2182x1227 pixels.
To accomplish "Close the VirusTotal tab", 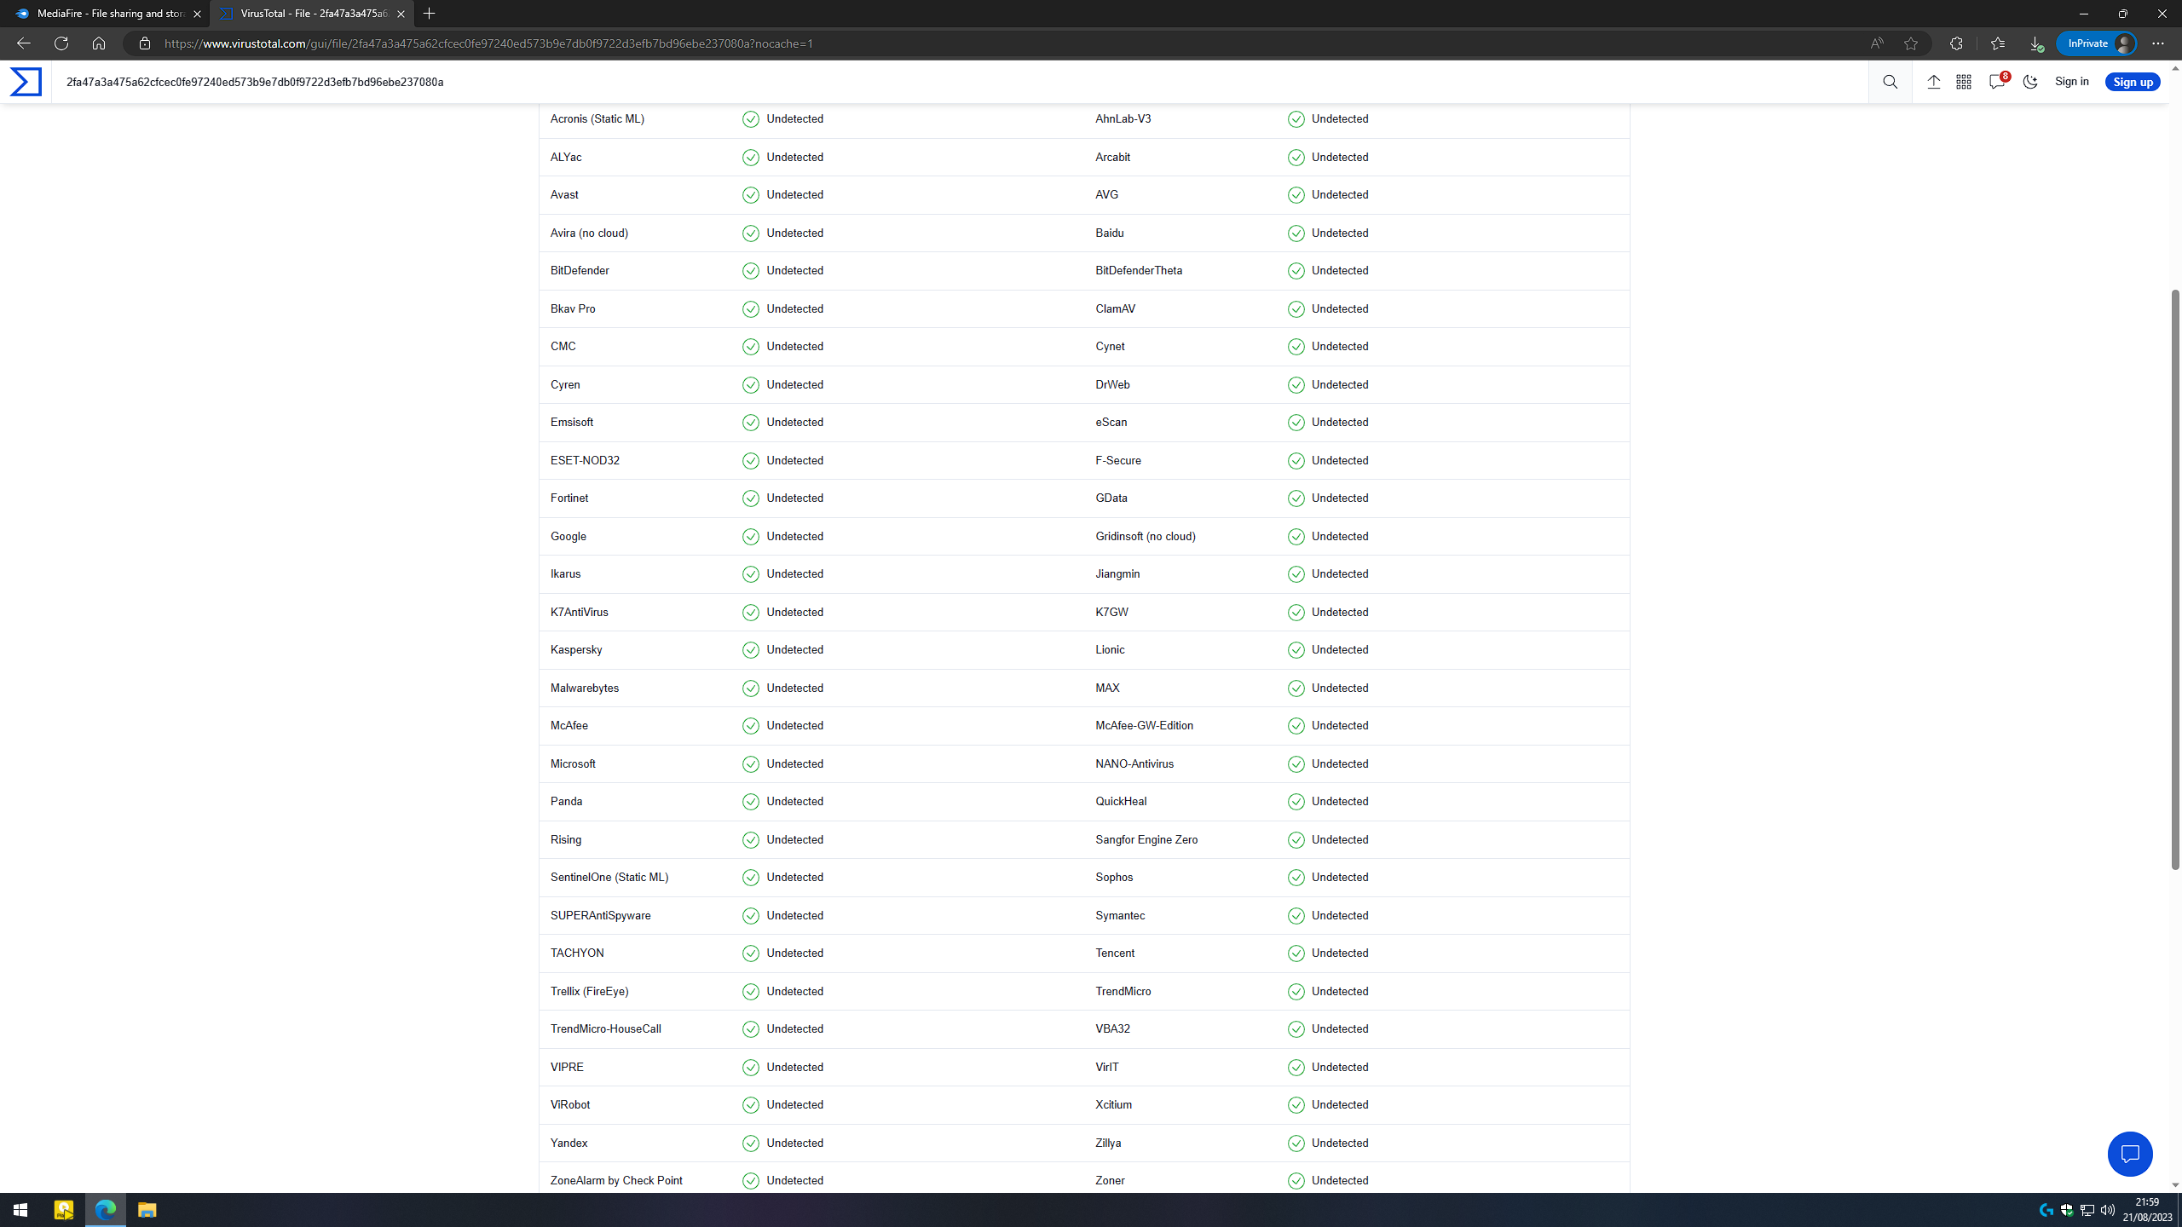I will click(x=401, y=14).
